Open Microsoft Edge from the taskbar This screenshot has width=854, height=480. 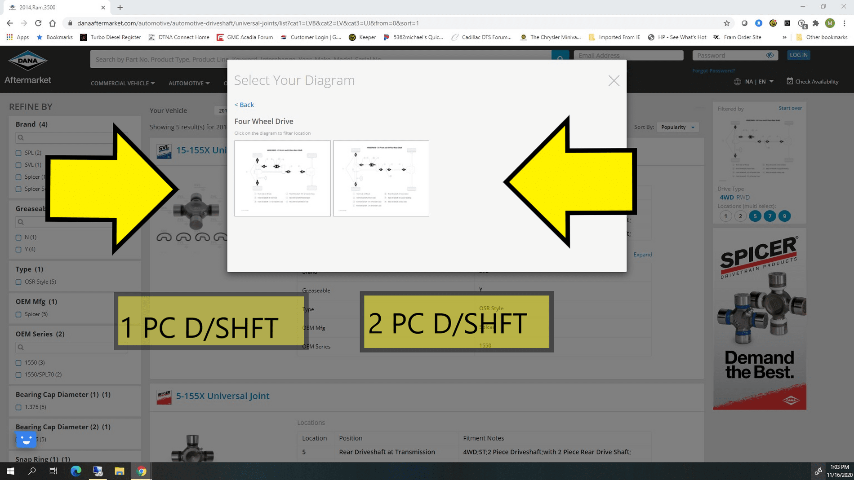point(76,471)
